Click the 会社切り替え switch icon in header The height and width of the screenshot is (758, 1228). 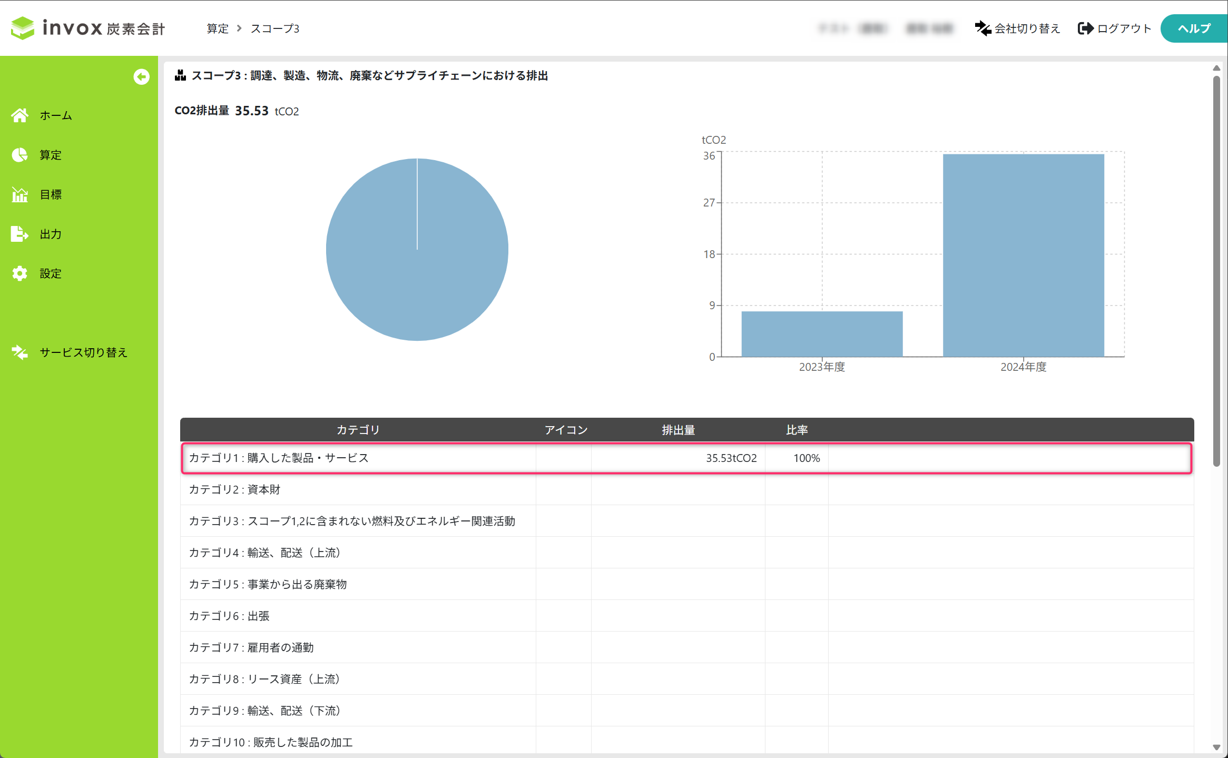[x=983, y=28]
